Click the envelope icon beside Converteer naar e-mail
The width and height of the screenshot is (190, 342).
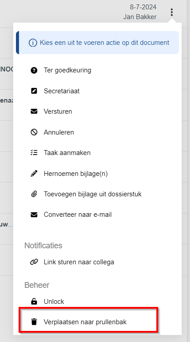[x=34, y=215]
